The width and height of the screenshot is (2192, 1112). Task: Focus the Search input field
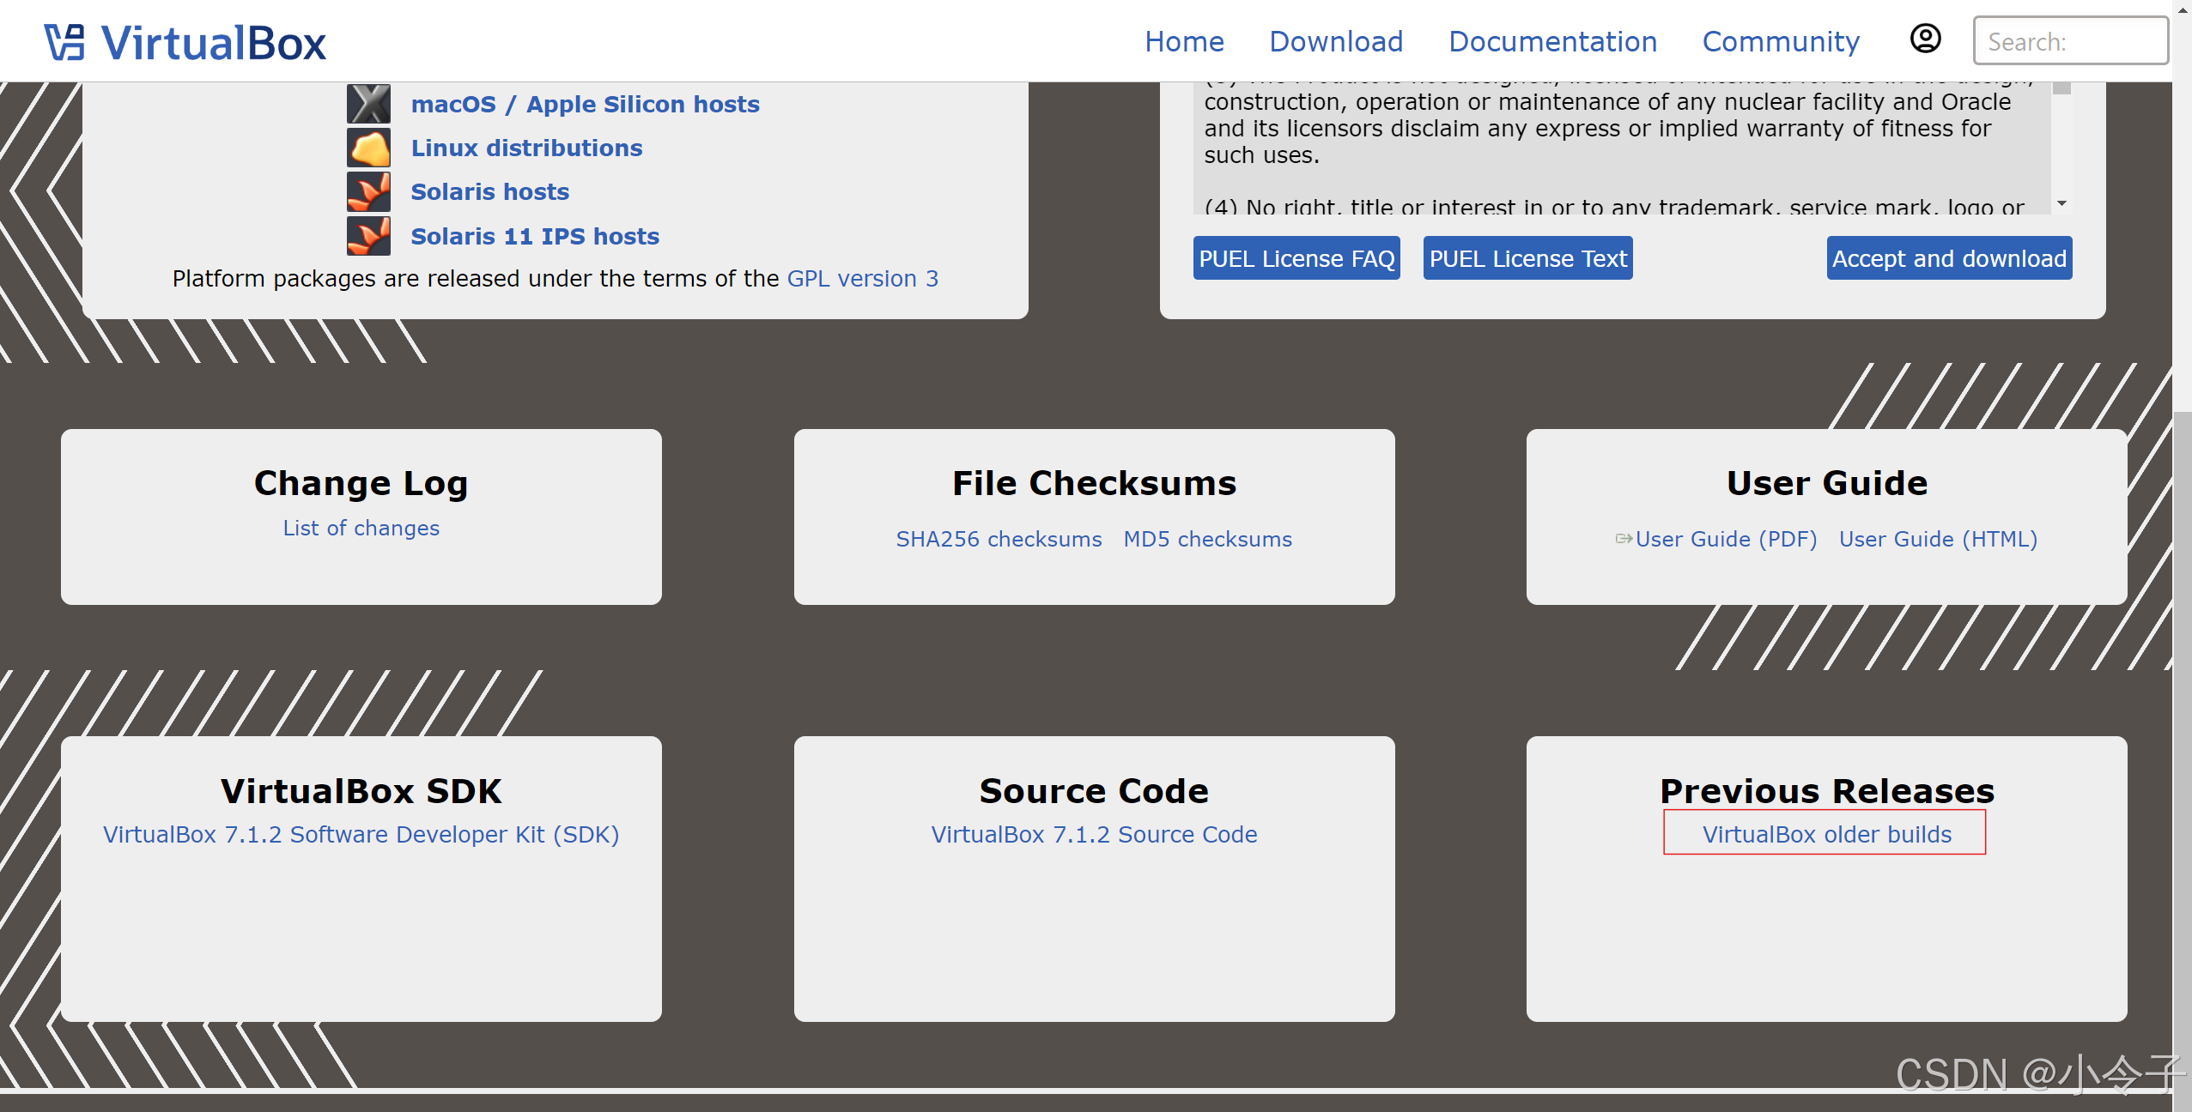tap(2070, 41)
